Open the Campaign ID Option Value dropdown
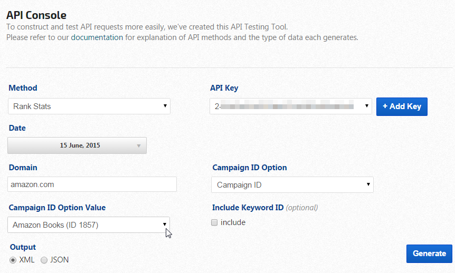The height and width of the screenshot is (273, 455). pyautogui.click(x=89, y=225)
